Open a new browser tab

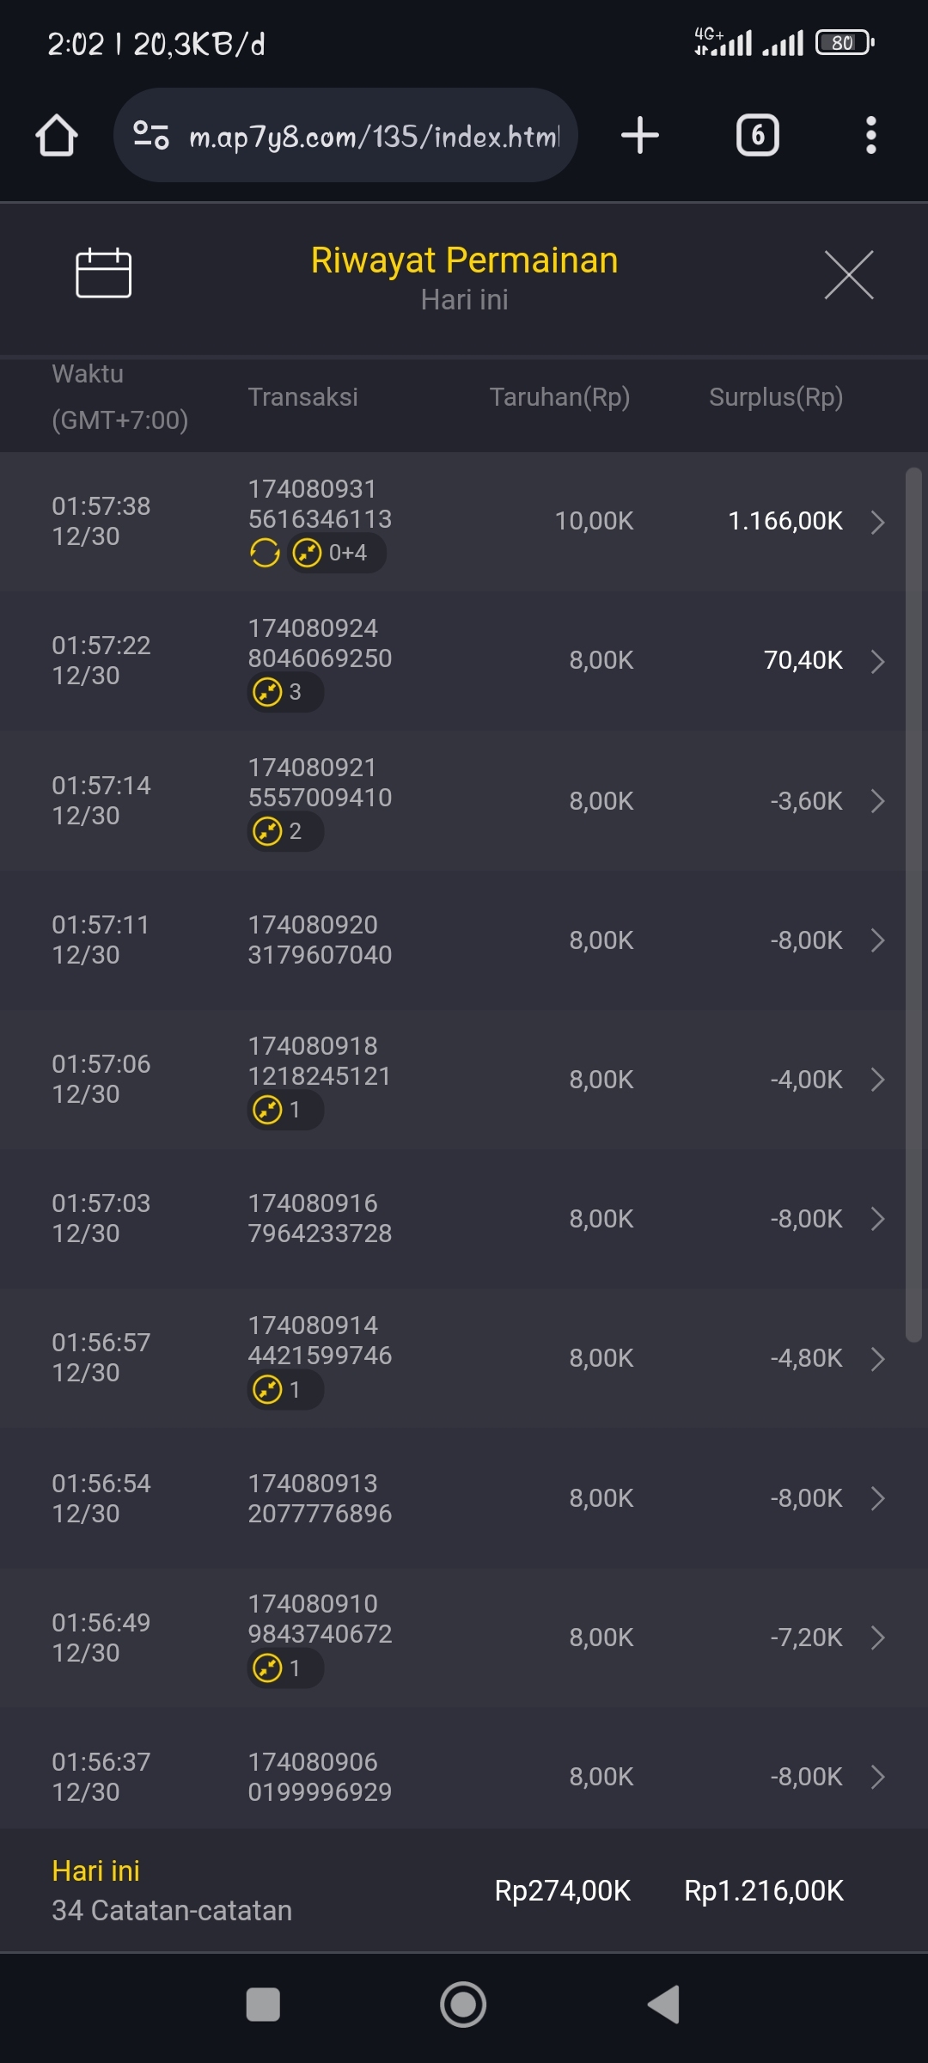[x=639, y=136]
